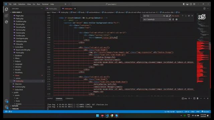This screenshot has width=214, height=120.
Task: Open Customize Layout button
Action: tap(194, 4)
